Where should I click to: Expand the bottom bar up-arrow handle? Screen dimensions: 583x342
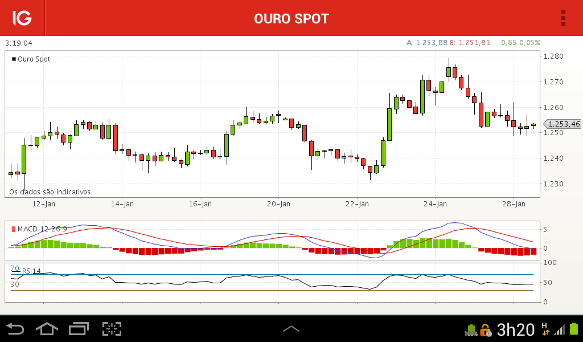[x=291, y=328]
